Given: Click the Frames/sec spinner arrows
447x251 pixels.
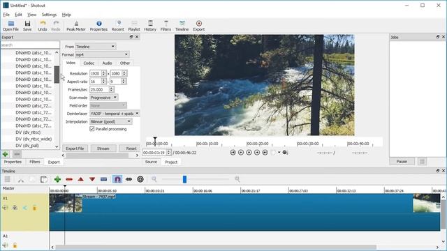Looking at the screenshot, I should [x=112, y=89].
